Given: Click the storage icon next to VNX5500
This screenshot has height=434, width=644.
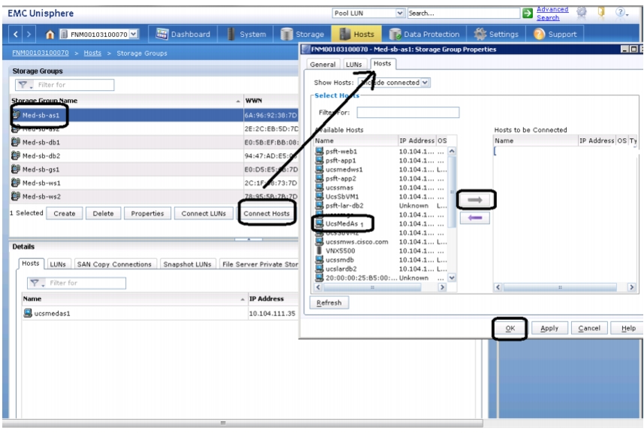Looking at the screenshot, I should tap(319, 251).
